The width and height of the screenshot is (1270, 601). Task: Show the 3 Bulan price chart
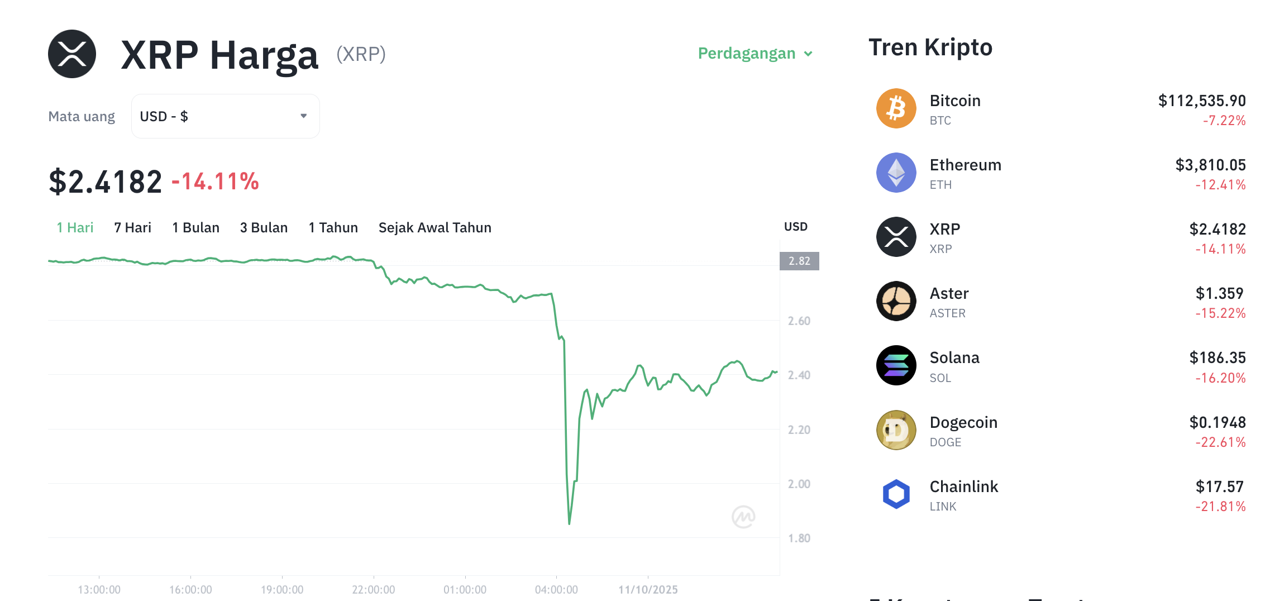click(264, 228)
